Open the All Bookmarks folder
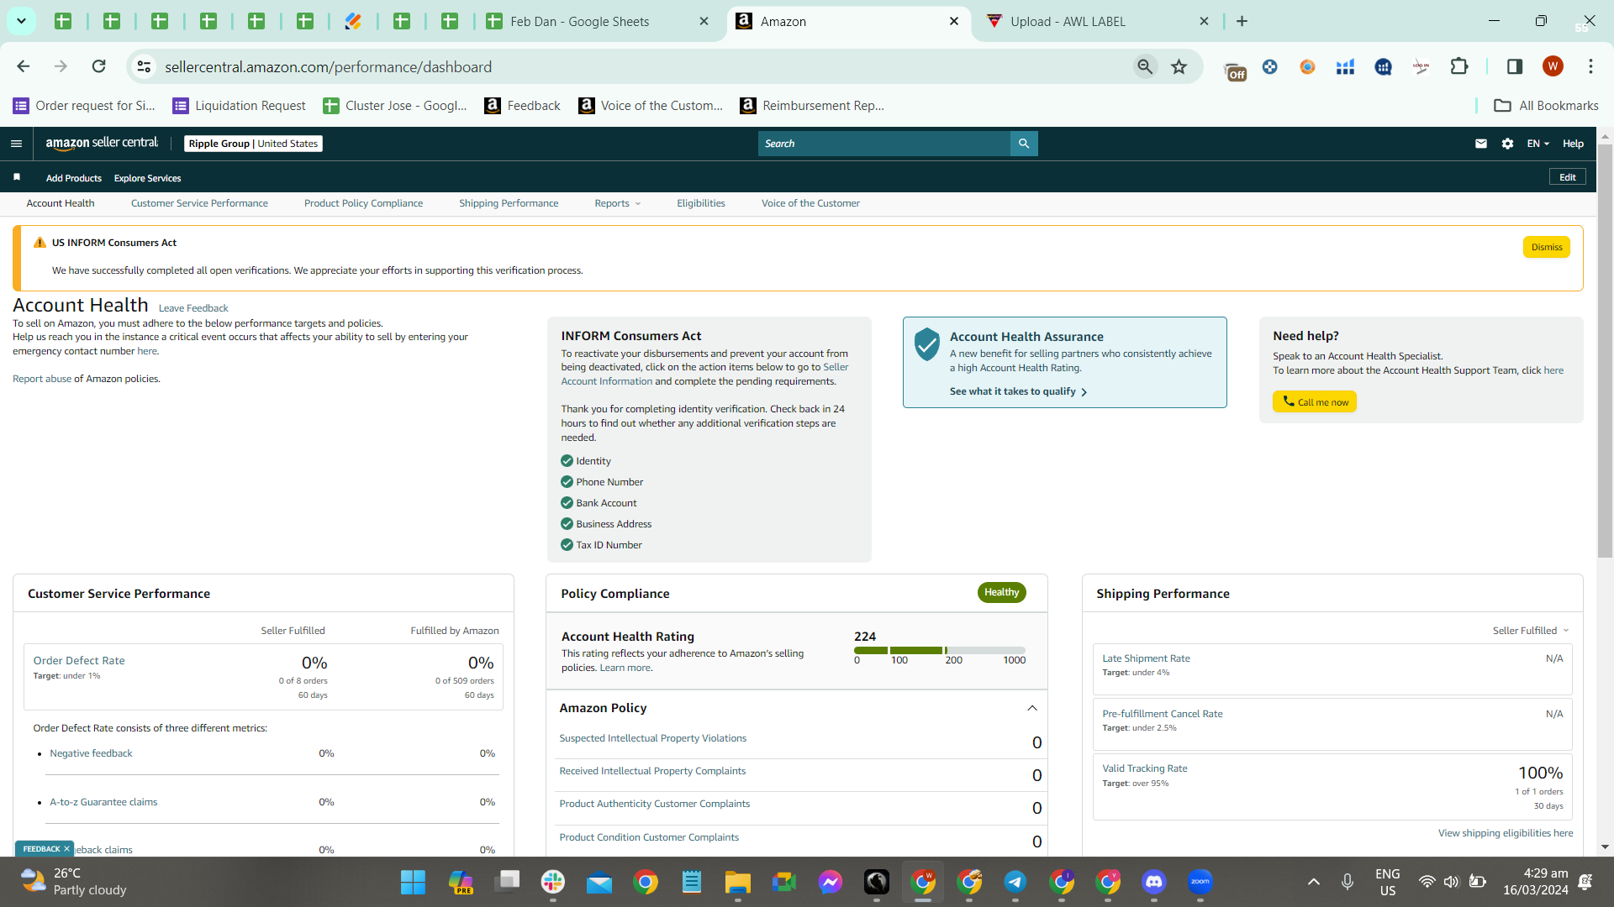Image resolution: width=1614 pixels, height=907 pixels. (1546, 105)
